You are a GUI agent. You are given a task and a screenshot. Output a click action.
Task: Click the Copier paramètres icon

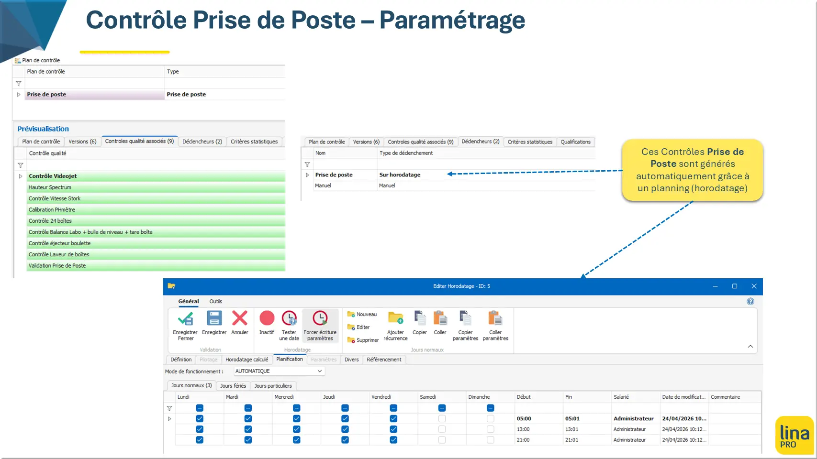pos(465,318)
